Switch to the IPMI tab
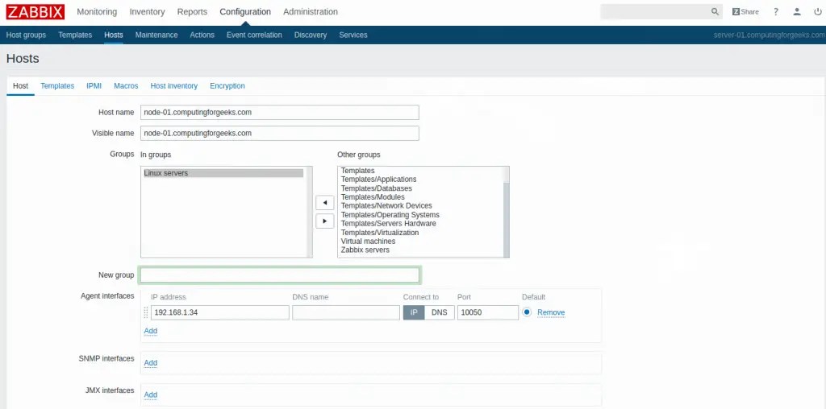 click(x=94, y=85)
